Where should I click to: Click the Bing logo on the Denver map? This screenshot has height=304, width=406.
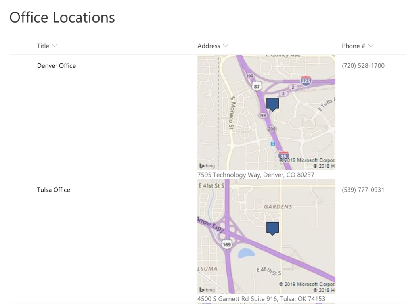point(207,166)
